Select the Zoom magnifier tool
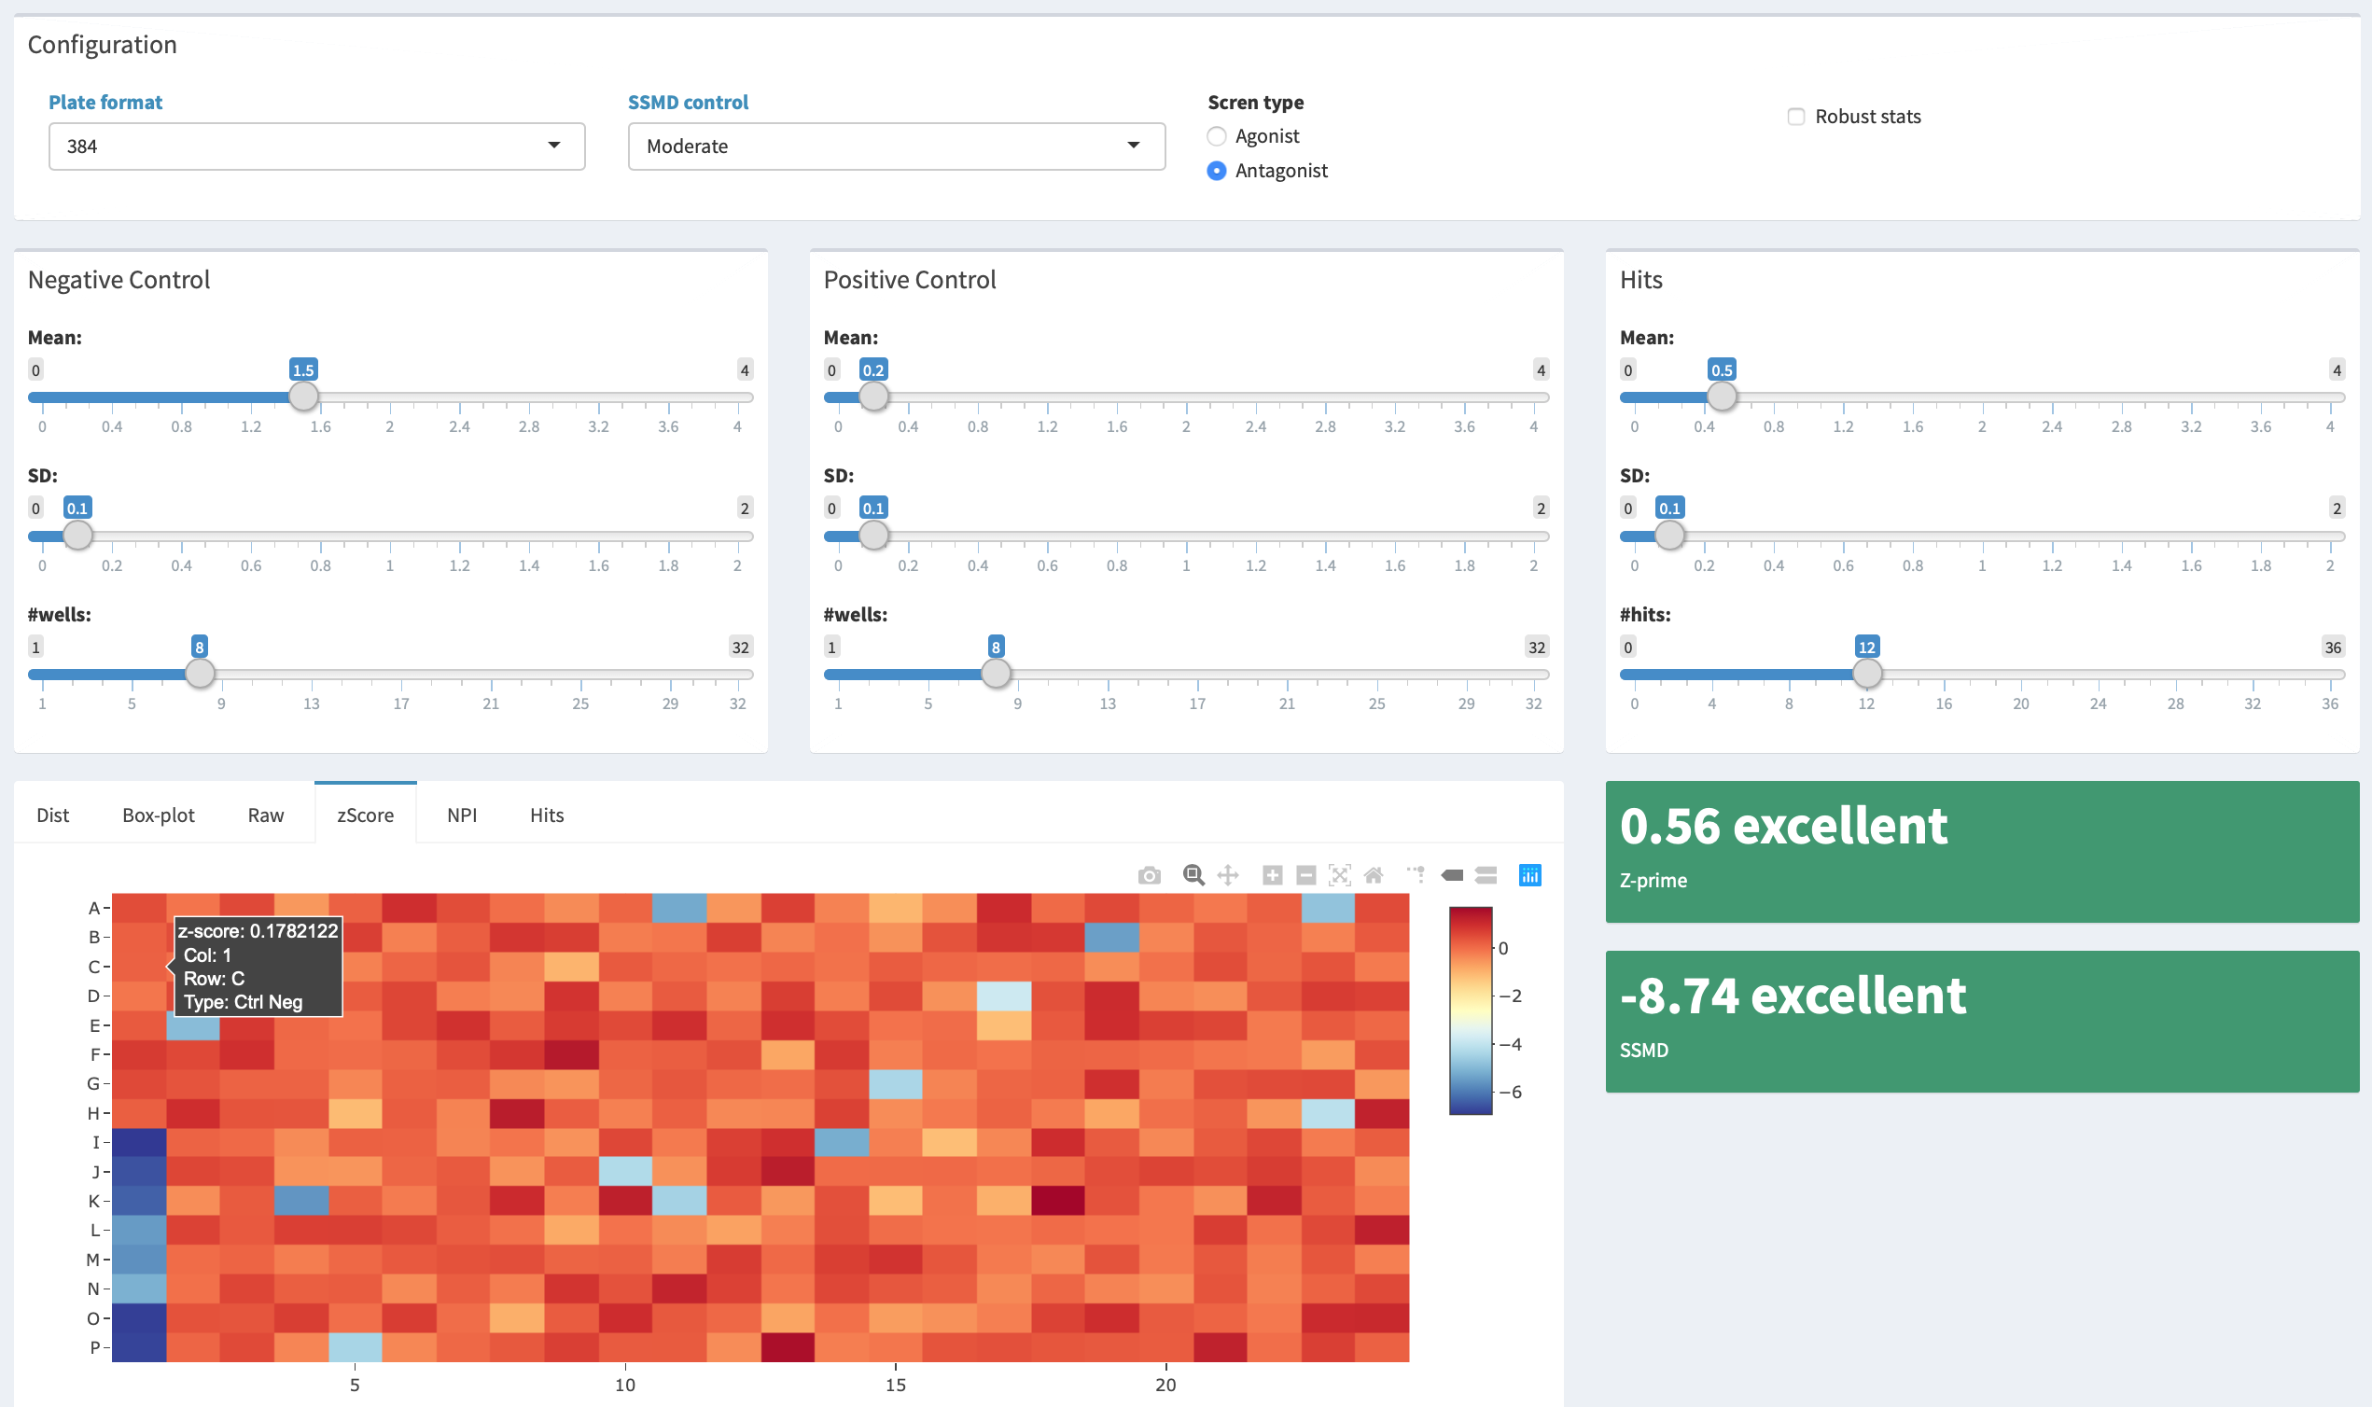The height and width of the screenshot is (1407, 2372). click(x=1193, y=875)
